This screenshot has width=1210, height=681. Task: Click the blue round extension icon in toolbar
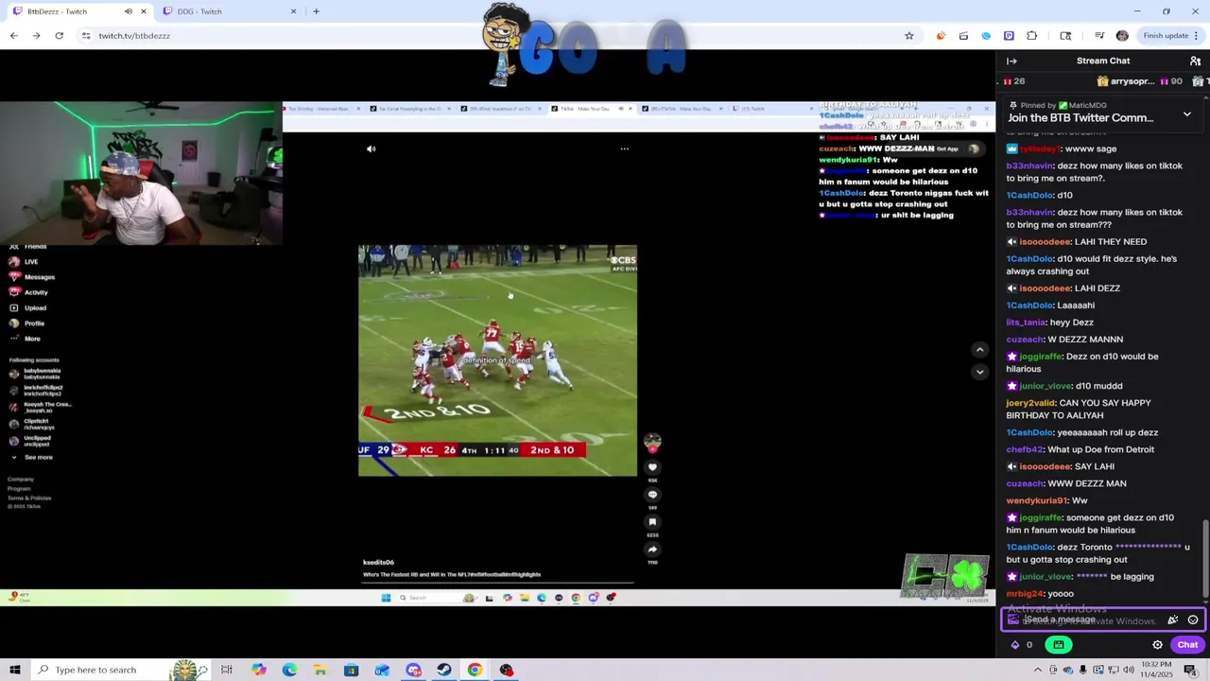click(x=986, y=36)
